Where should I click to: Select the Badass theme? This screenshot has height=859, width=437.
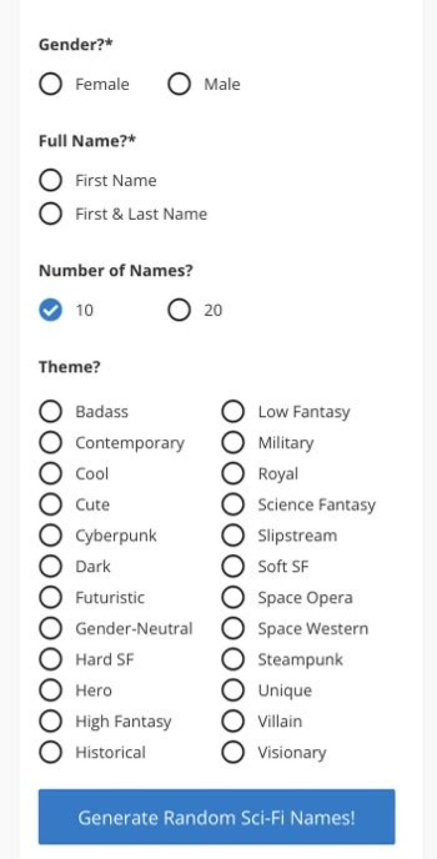pyautogui.click(x=50, y=412)
